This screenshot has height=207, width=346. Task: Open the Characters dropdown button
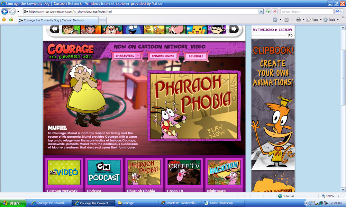127,56
